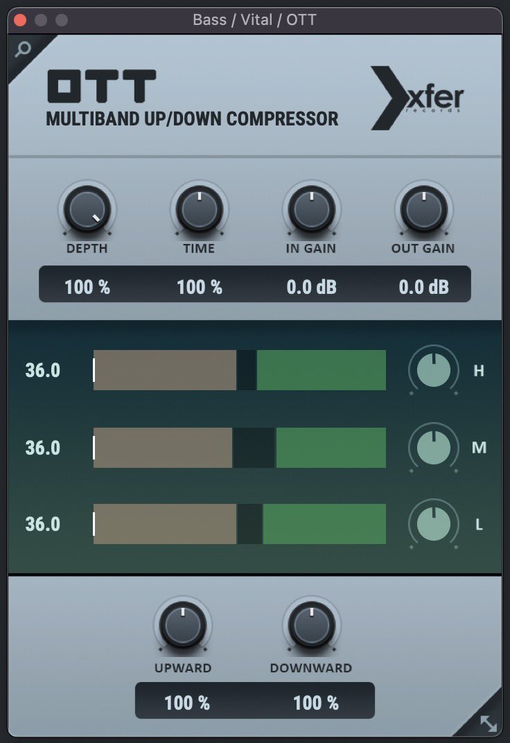The width and height of the screenshot is (510, 743).
Task: Click the Xfer Records logo
Action: tap(416, 98)
